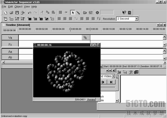The width and height of the screenshot is (167, 118).
Task: Click the stacked pages icon in browser toolbar
Action: click(x=136, y=72)
